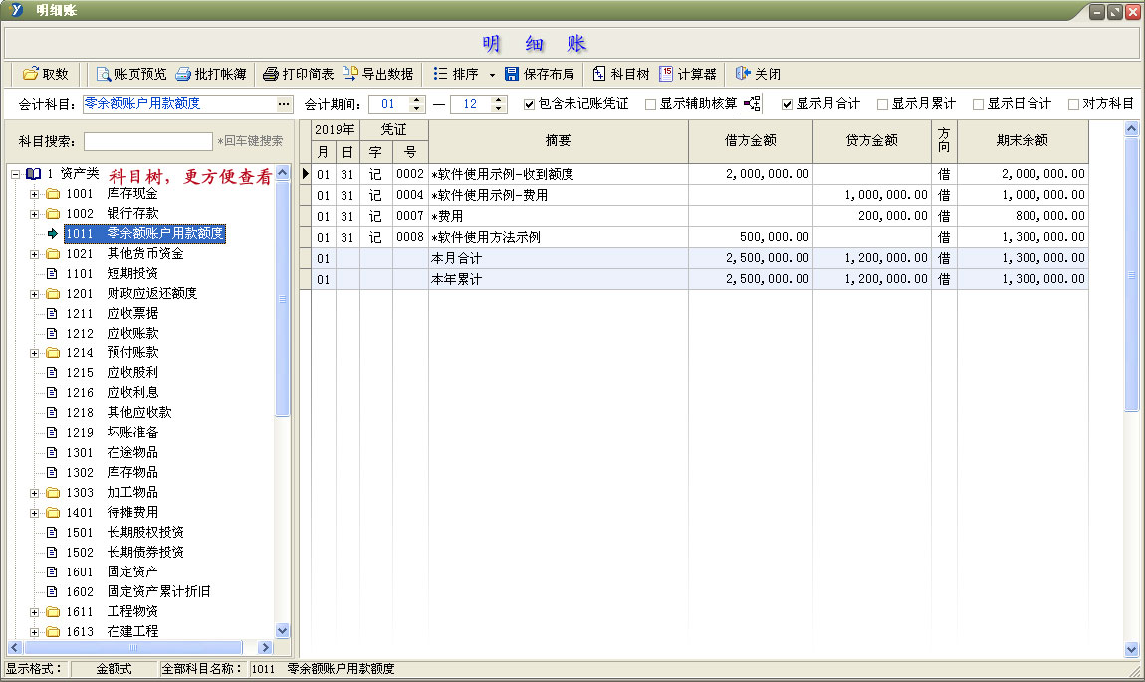Click document icon of 1301 在途物品
The height and width of the screenshot is (682, 1145).
52,452
